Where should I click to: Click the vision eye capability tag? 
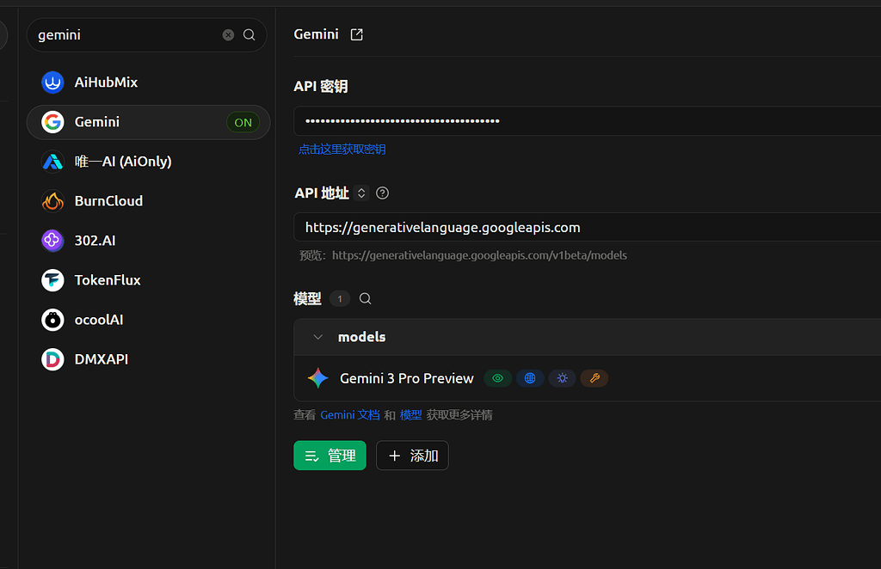[498, 378]
